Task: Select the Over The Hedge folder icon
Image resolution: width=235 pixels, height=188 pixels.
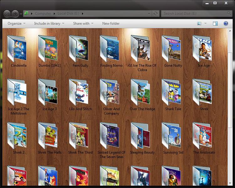Action: tap(140, 92)
